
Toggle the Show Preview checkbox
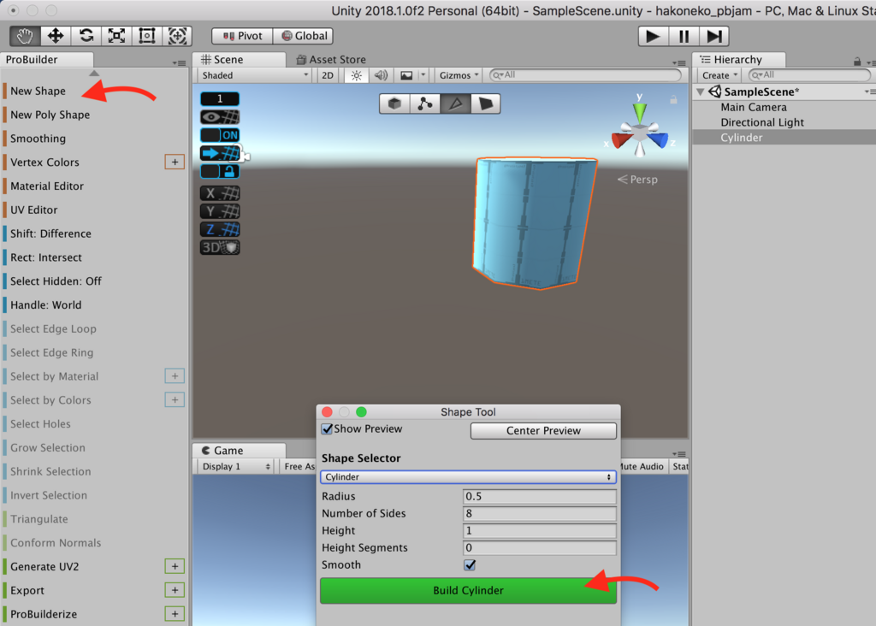pos(328,428)
